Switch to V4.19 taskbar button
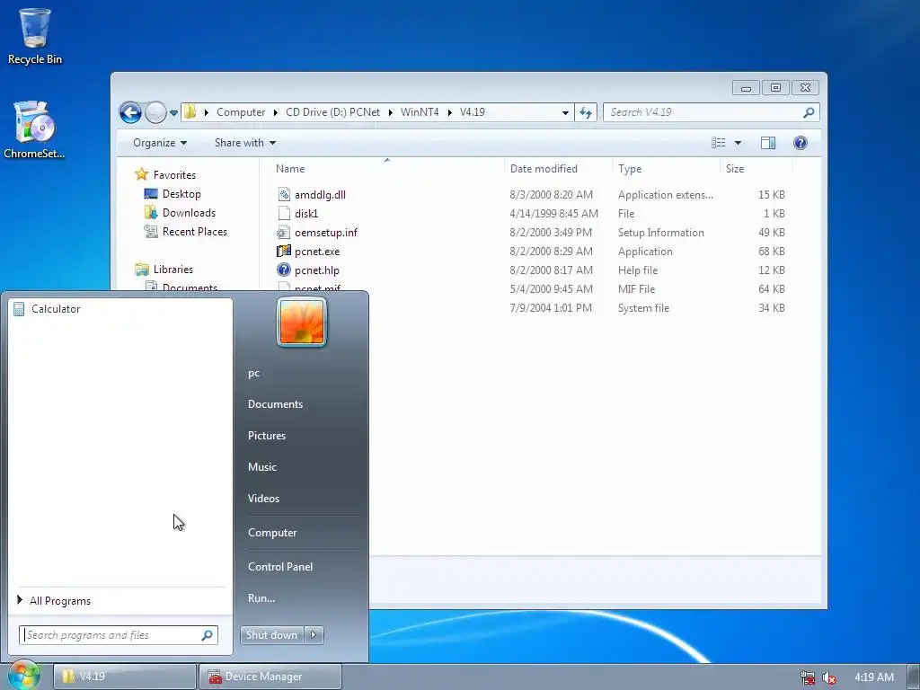Viewport: 920px width, 690px height. click(x=124, y=677)
